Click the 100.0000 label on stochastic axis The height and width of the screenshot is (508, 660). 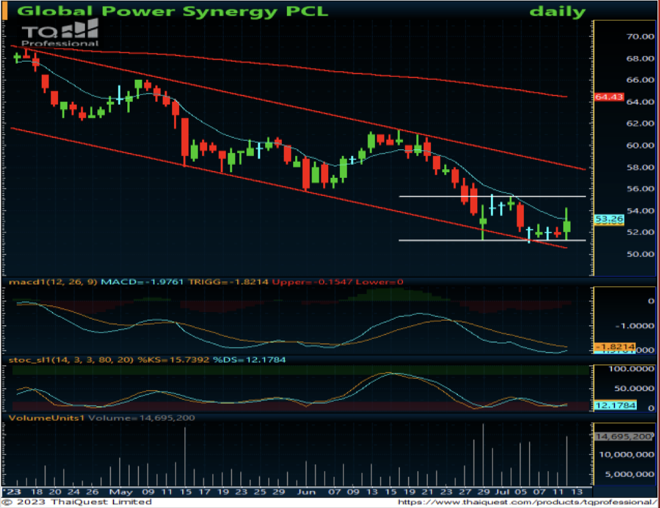pyautogui.click(x=631, y=369)
